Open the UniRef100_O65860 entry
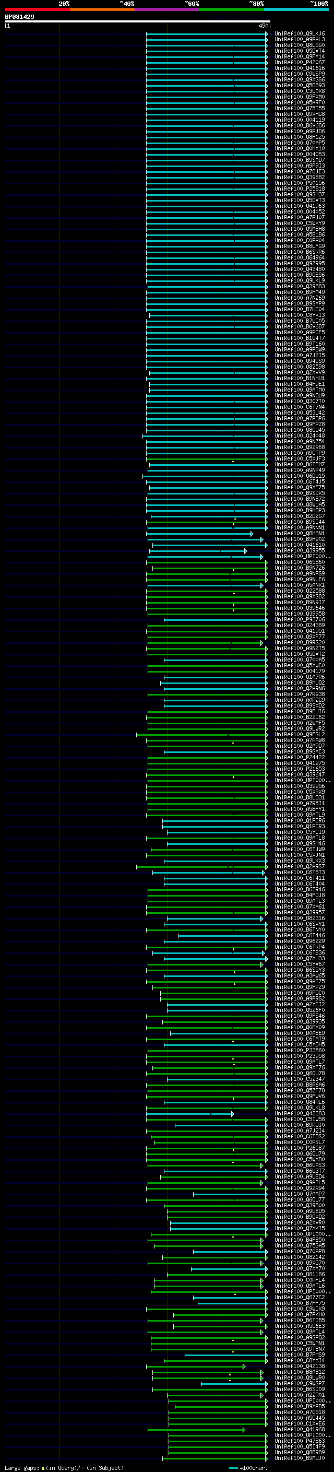This screenshot has width=334, height=1472. tap(299, 562)
